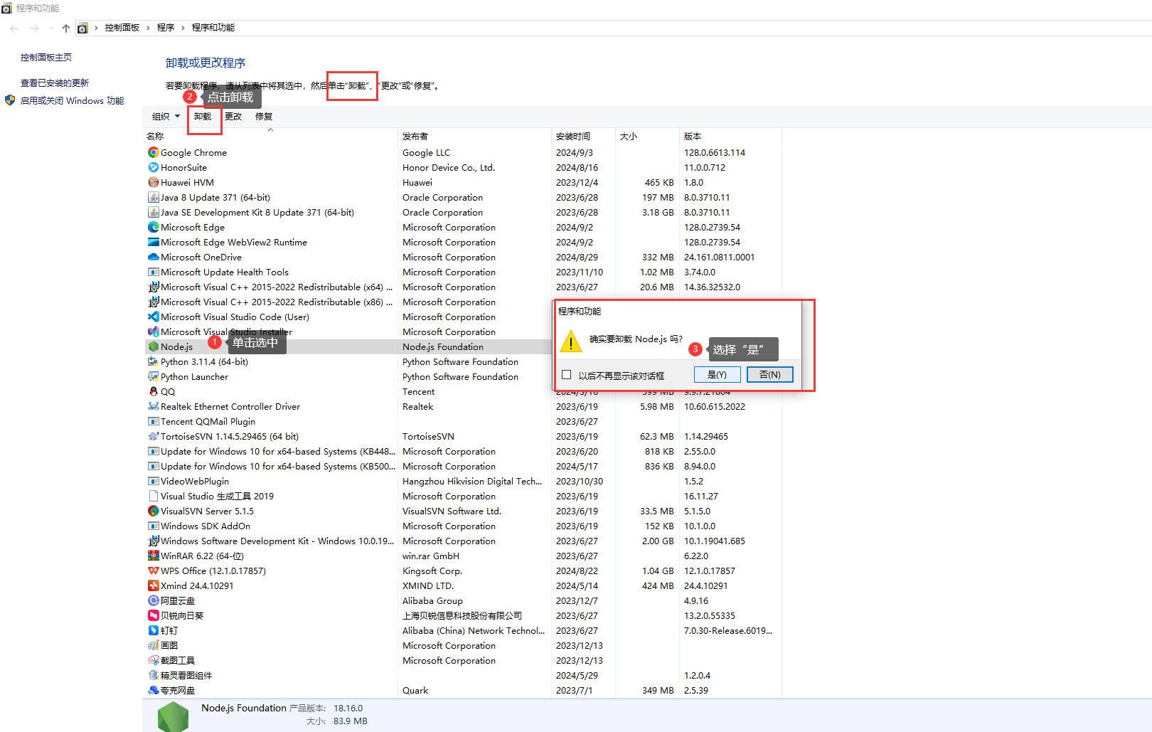Select the Tencent QQMail Plugin row
Image resolution: width=1152 pixels, height=732 pixels.
[462, 421]
